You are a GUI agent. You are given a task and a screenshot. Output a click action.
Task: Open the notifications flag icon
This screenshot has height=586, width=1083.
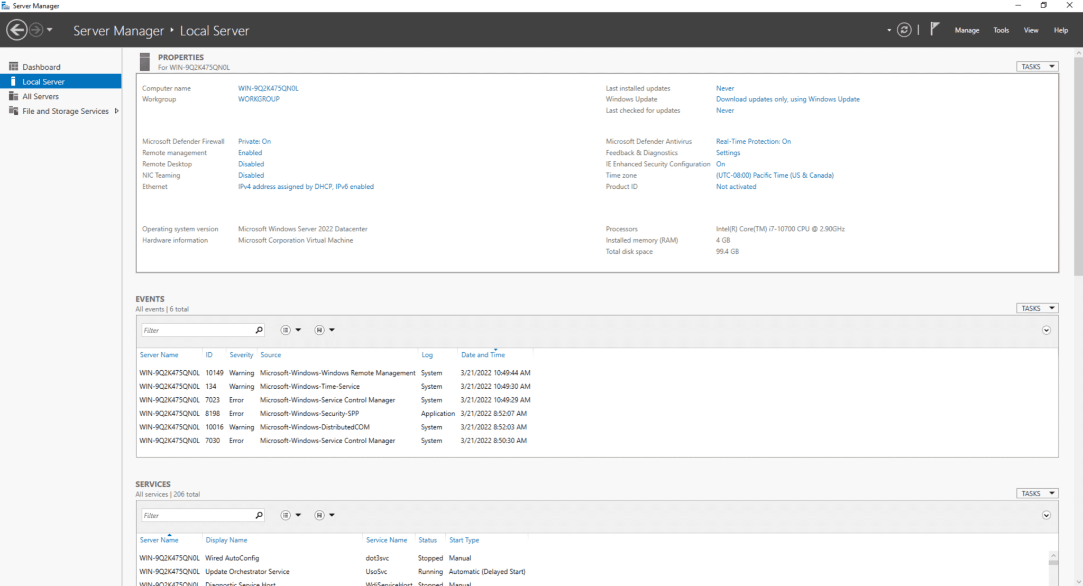(x=934, y=29)
